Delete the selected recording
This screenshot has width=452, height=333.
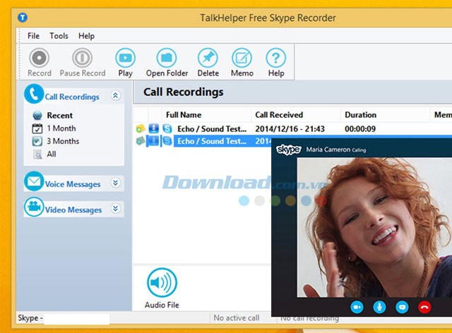point(208,63)
